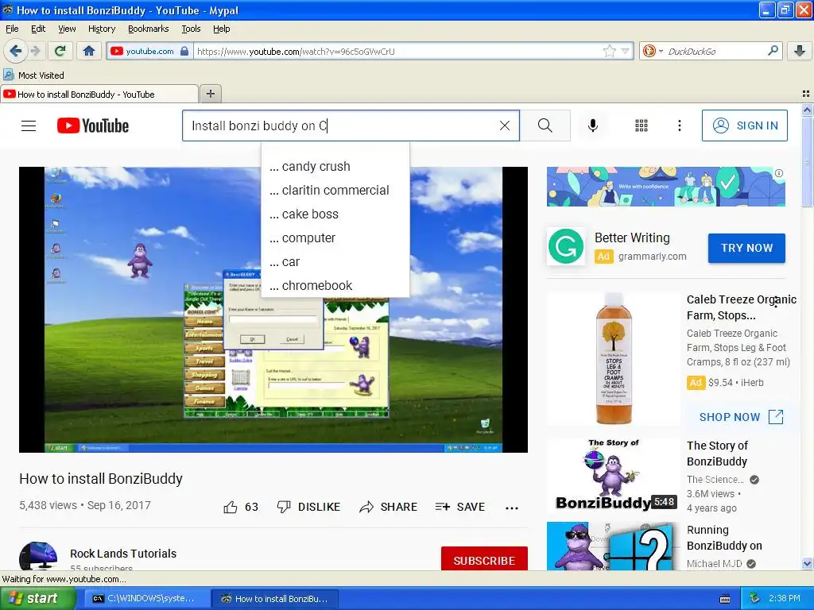Viewport: 814px width, 610px height.
Task: Clear the YouTube search box with X
Action: pyautogui.click(x=505, y=125)
